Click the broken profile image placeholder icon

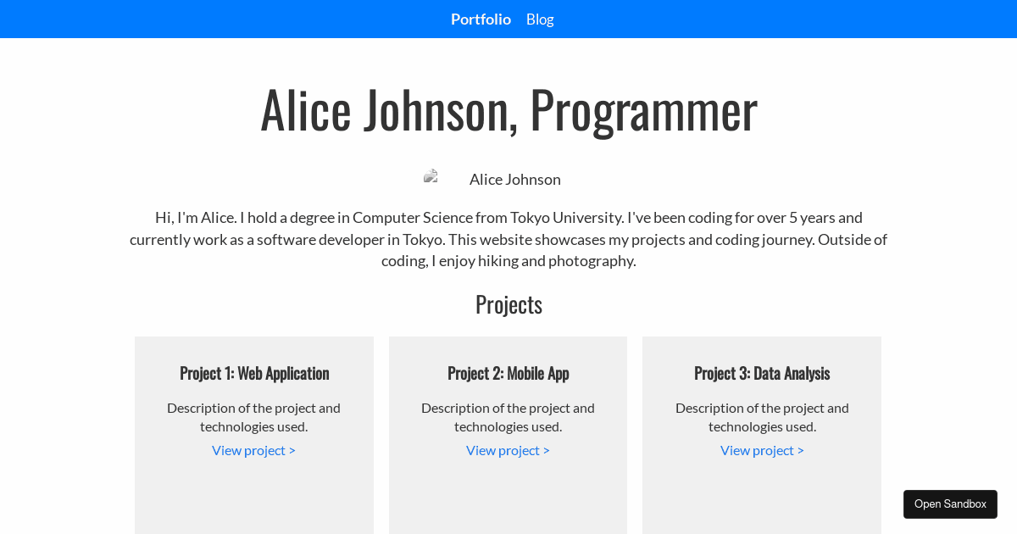click(x=431, y=176)
